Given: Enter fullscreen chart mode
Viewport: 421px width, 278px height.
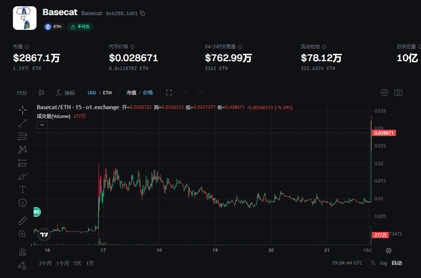Looking at the screenshot, I should coord(169,93).
